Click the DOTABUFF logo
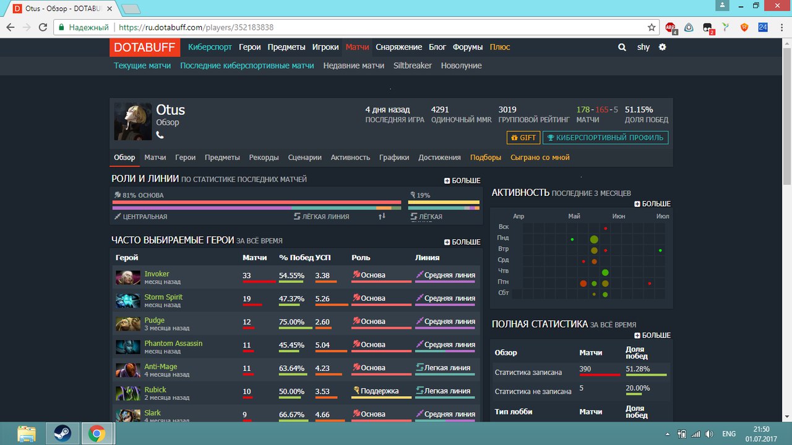The height and width of the screenshot is (445, 792). (x=145, y=48)
